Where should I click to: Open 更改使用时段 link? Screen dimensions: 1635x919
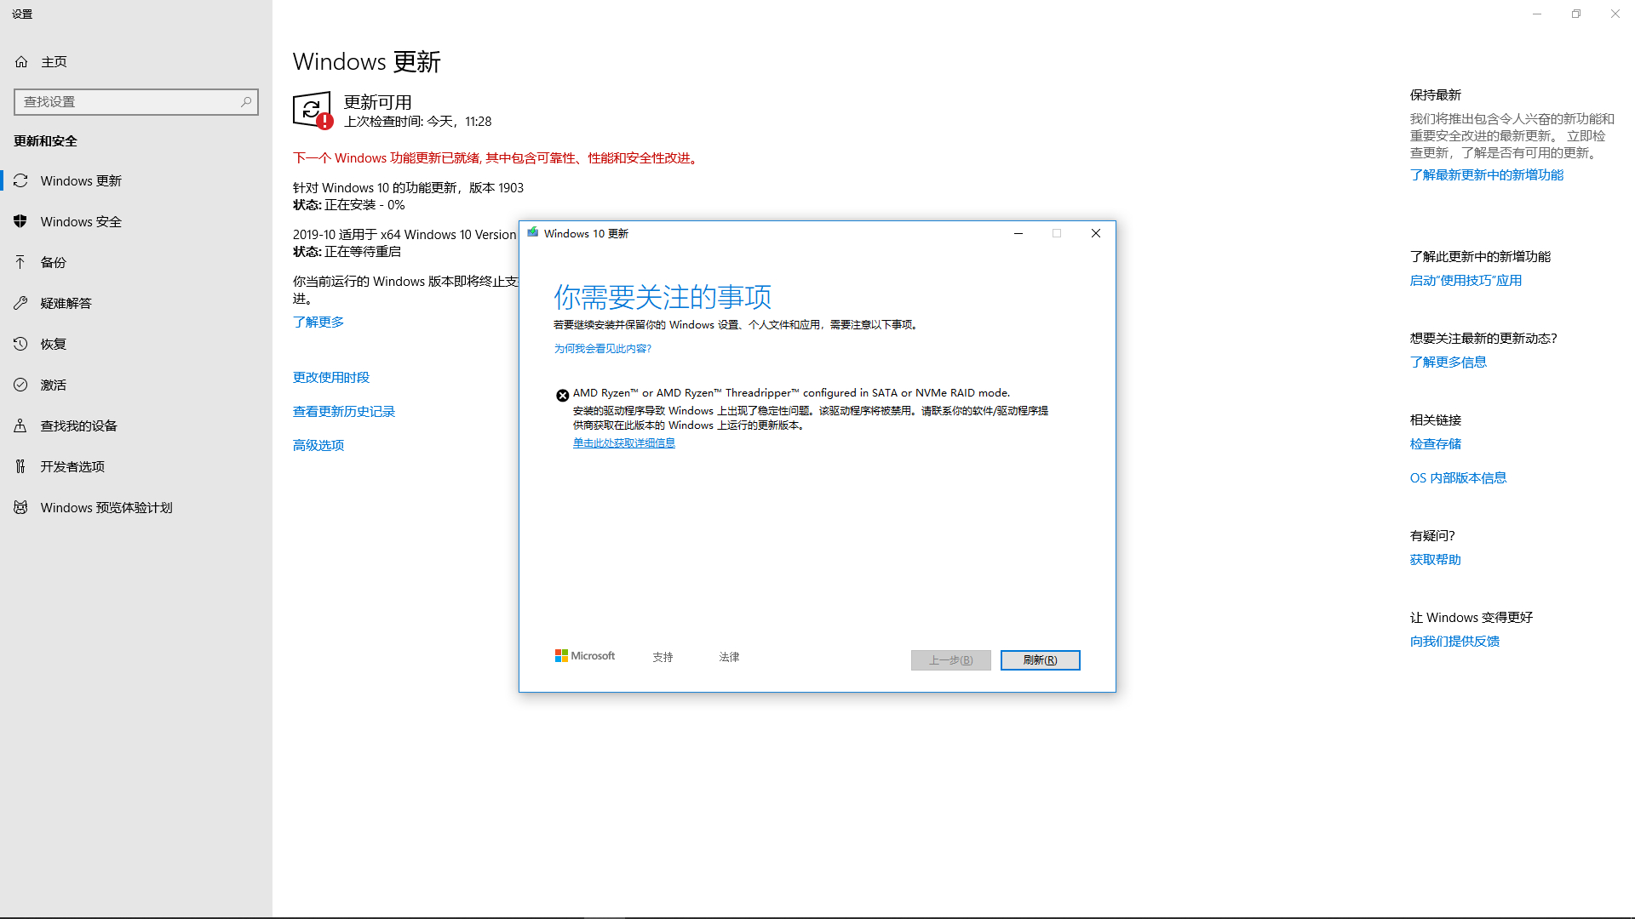(331, 378)
